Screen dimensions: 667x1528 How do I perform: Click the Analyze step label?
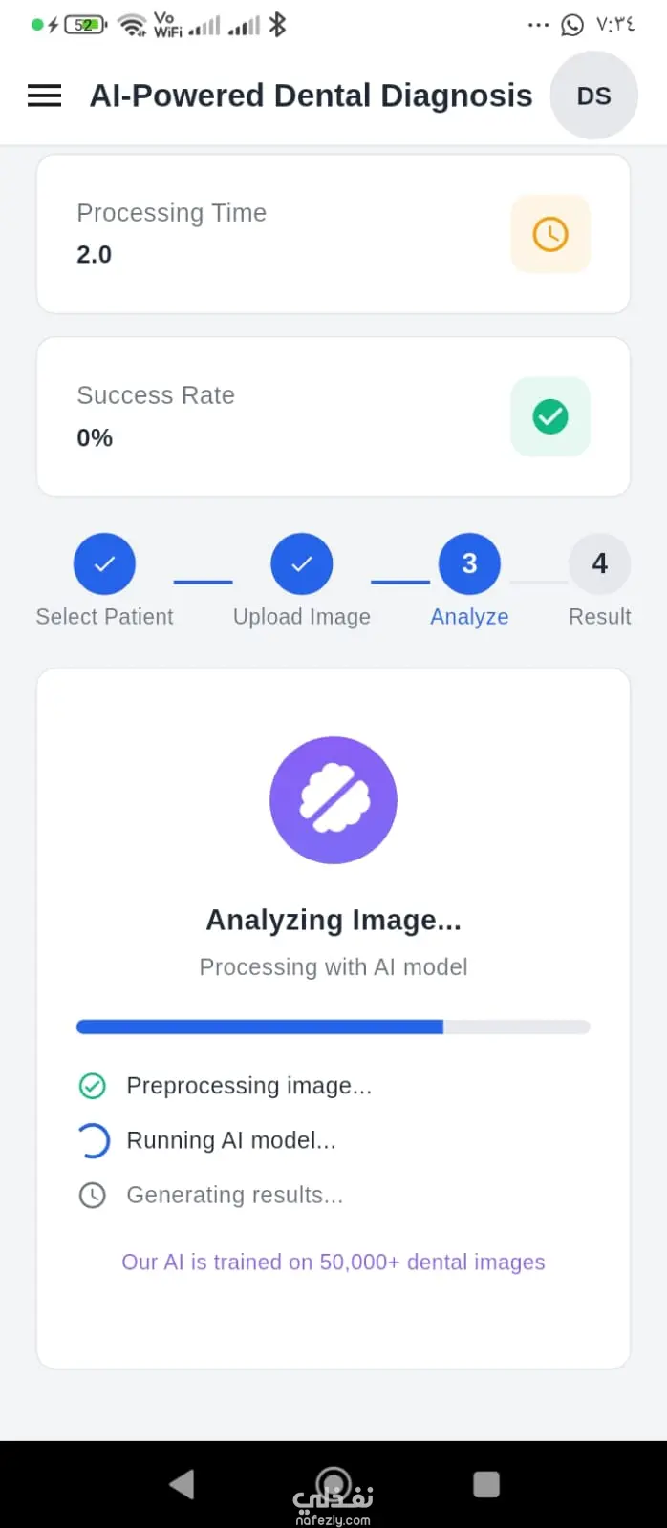point(469,617)
